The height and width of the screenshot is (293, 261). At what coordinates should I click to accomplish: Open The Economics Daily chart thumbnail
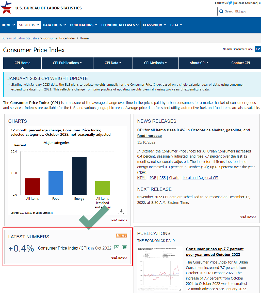tap(160, 269)
